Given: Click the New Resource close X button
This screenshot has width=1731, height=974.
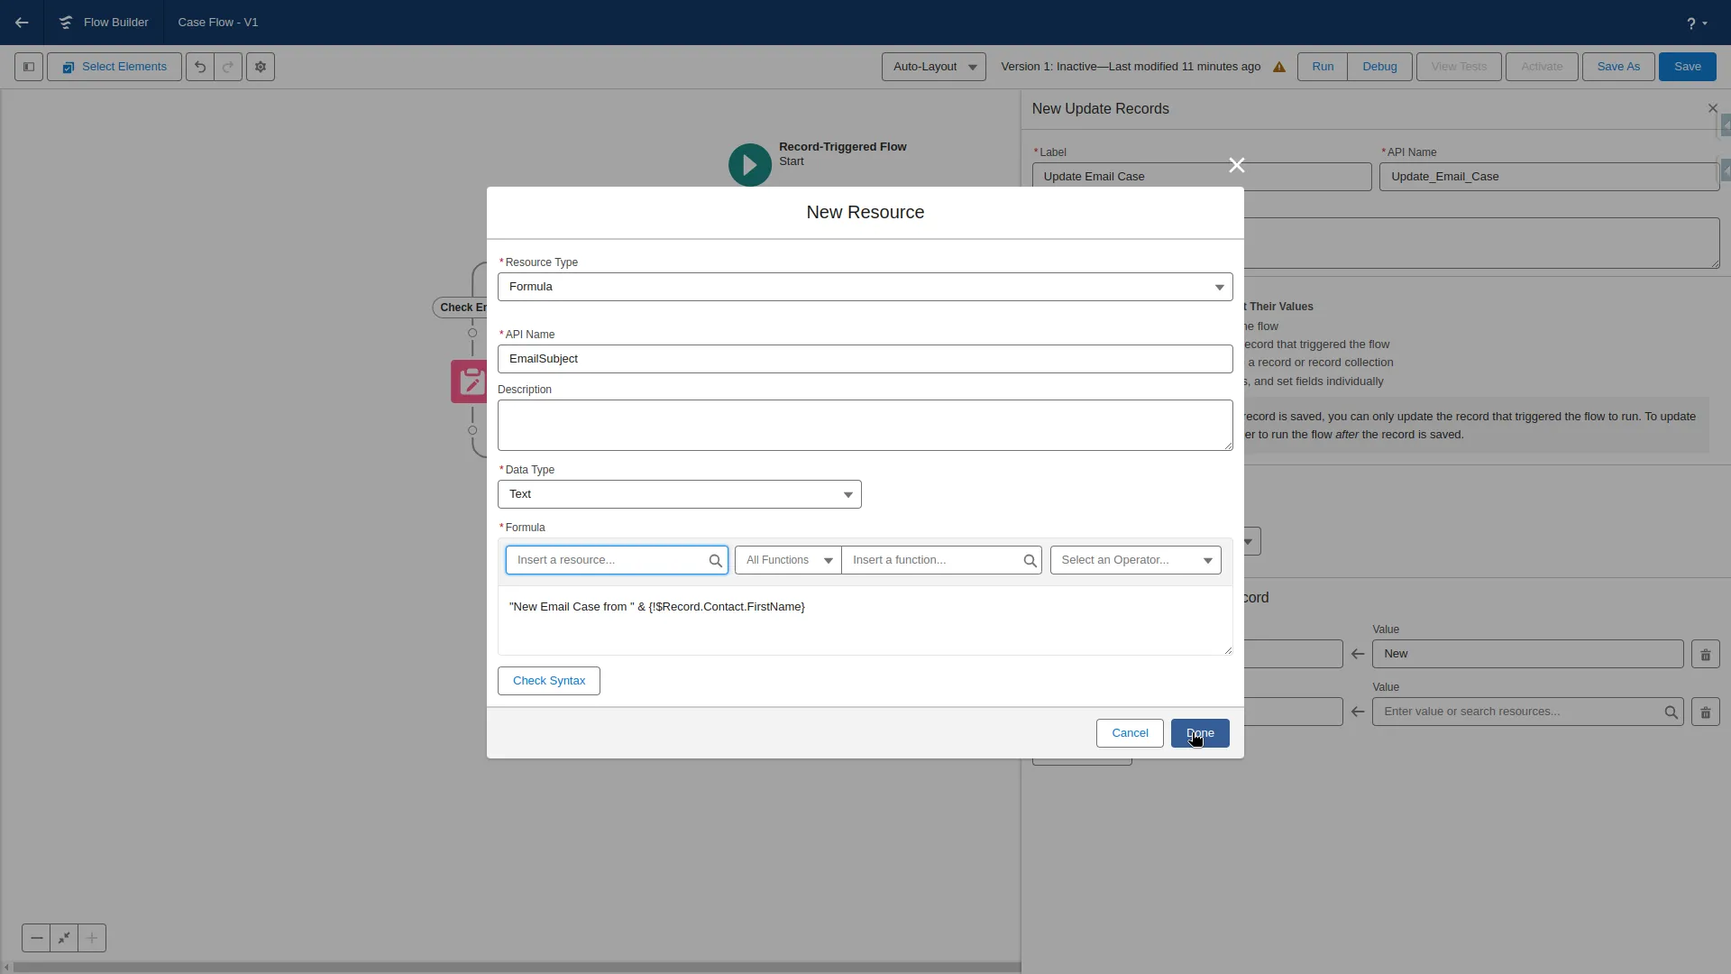Looking at the screenshot, I should tap(1236, 164).
